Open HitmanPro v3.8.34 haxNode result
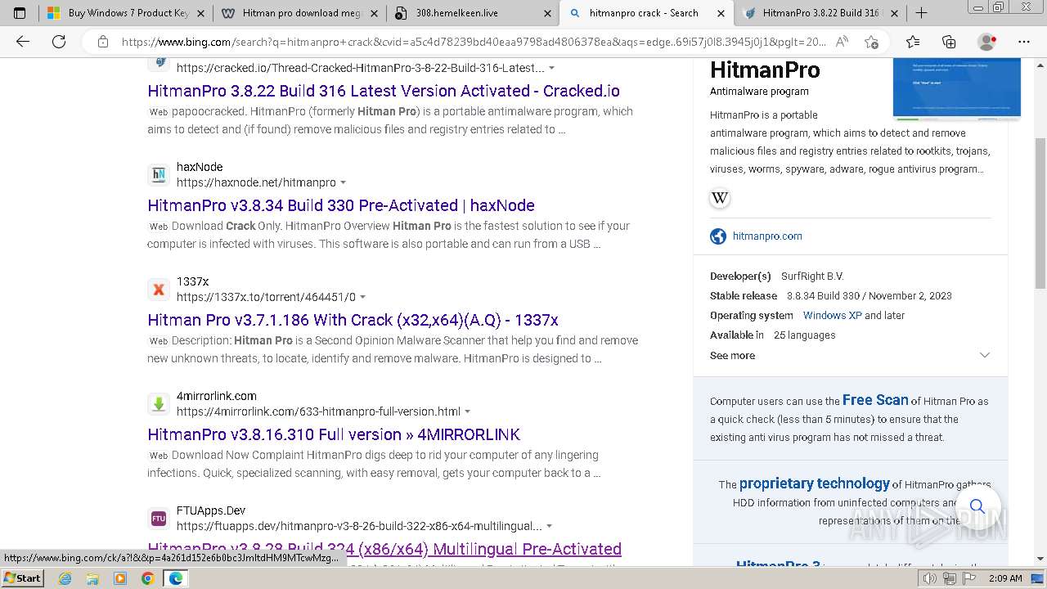This screenshot has height=589, width=1047. 341,205
